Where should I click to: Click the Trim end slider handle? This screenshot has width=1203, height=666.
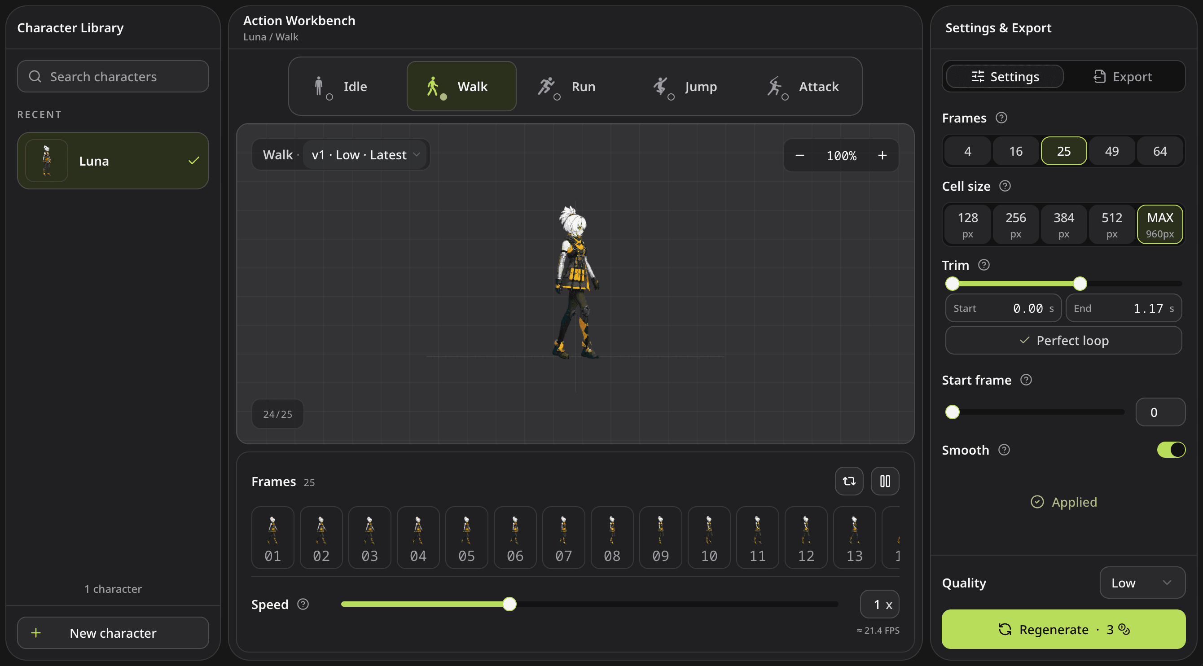tap(1080, 284)
